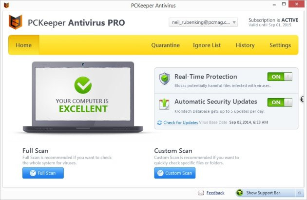Close the PCKeeper Antivirus window

[297, 4]
